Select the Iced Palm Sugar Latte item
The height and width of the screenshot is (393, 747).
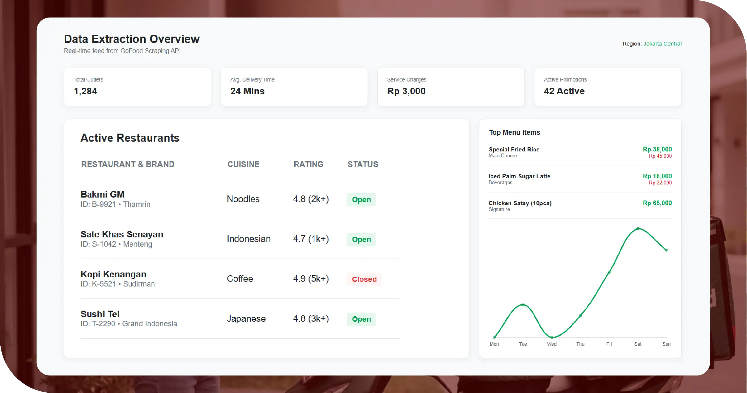(x=519, y=176)
